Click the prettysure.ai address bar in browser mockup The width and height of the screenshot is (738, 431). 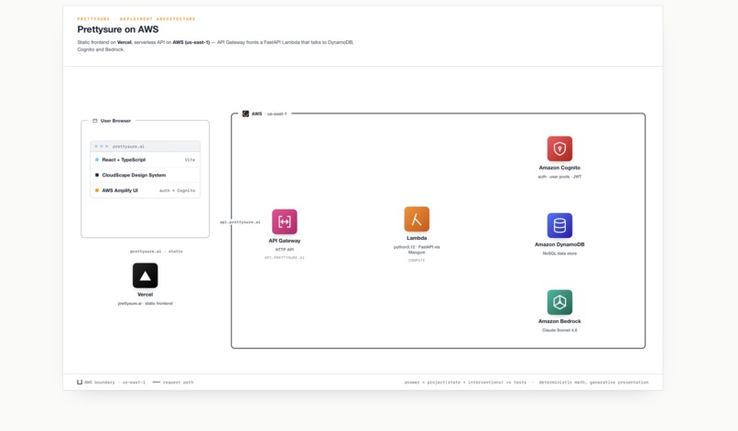click(145, 146)
